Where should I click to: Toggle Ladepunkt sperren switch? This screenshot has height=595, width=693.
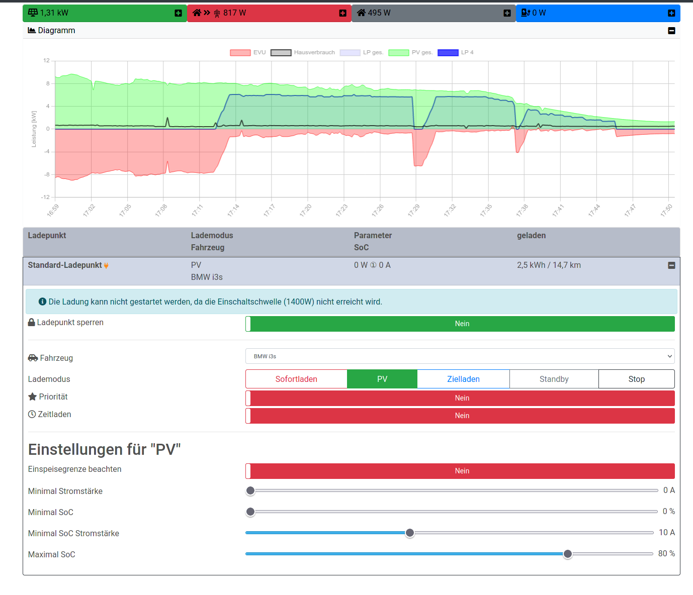[460, 324]
